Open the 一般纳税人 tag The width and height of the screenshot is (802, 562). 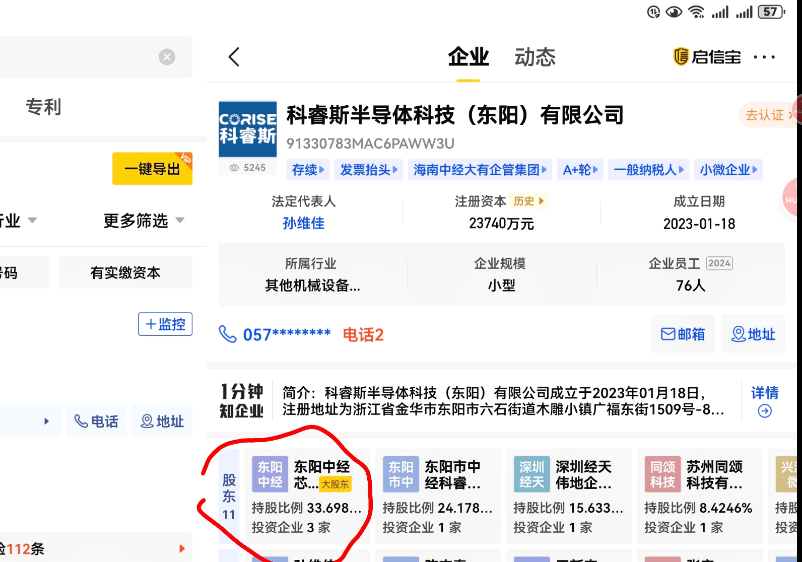pyautogui.click(x=649, y=170)
